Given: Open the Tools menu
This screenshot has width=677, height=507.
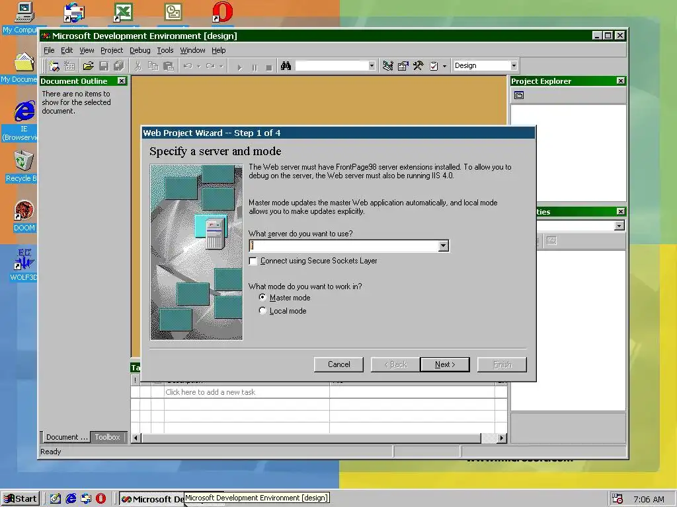Looking at the screenshot, I should point(165,50).
